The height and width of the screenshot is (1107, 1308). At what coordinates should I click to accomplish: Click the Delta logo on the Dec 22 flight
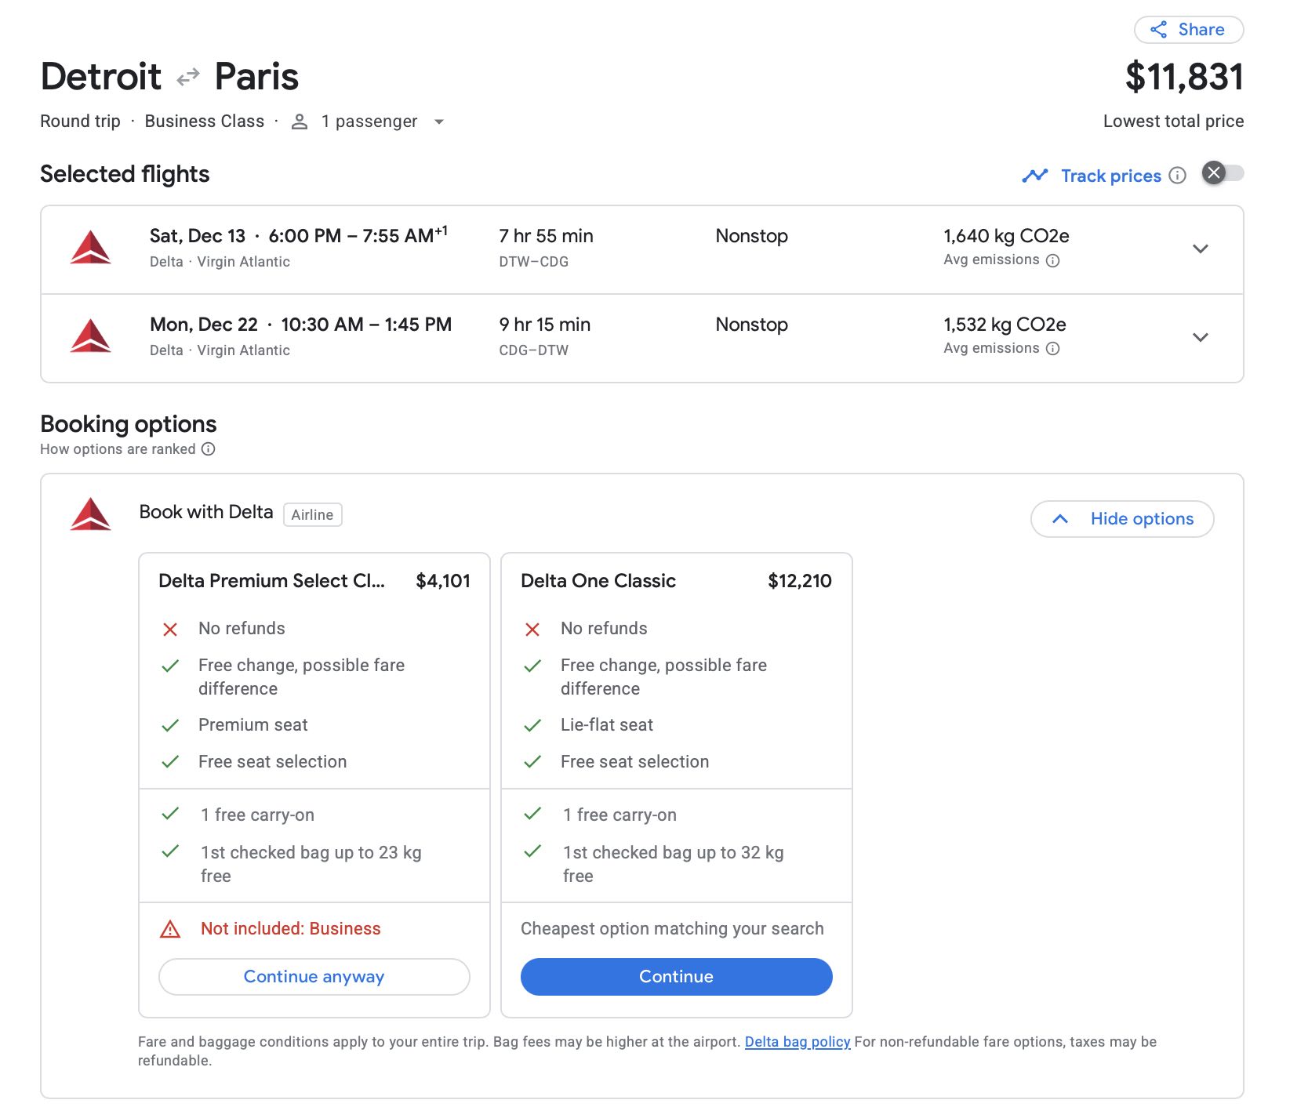coord(91,336)
